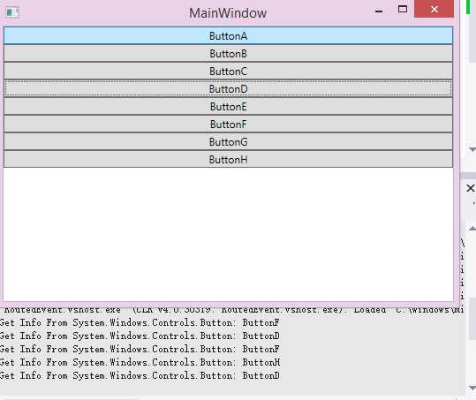The image size is (476, 400).
Task: Click the output panel scroll-up arrow
Action: tap(472, 228)
